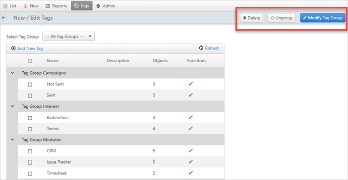Click the CRM tag name
The image size is (348, 180).
51,151
